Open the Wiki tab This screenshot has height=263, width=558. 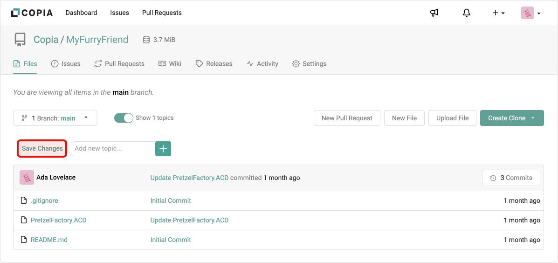(170, 64)
